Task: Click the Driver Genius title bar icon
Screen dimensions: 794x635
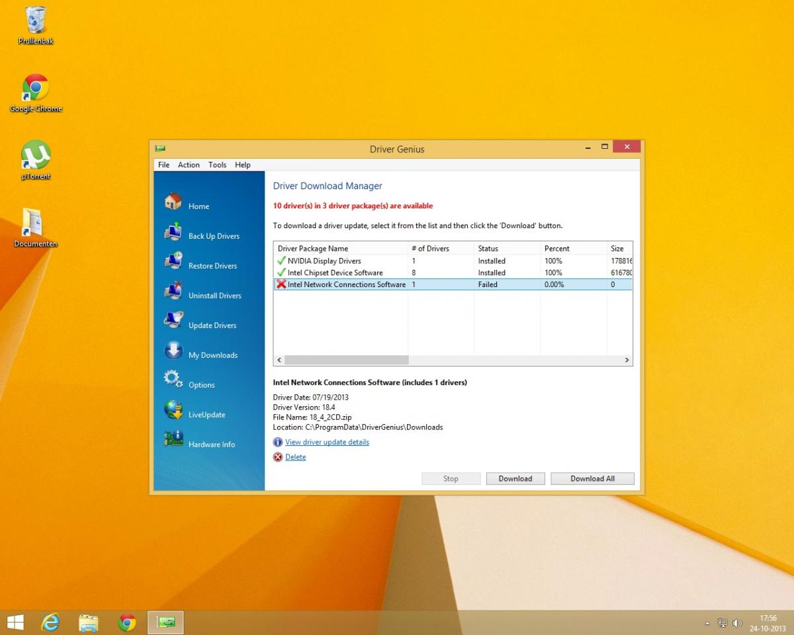Action: point(160,149)
